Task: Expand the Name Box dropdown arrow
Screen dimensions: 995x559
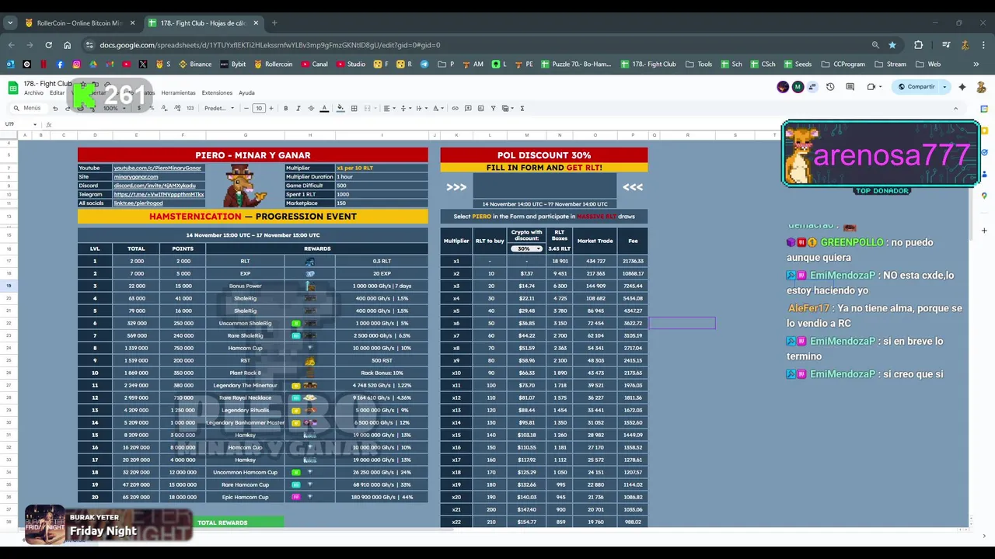Action: (34, 124)
